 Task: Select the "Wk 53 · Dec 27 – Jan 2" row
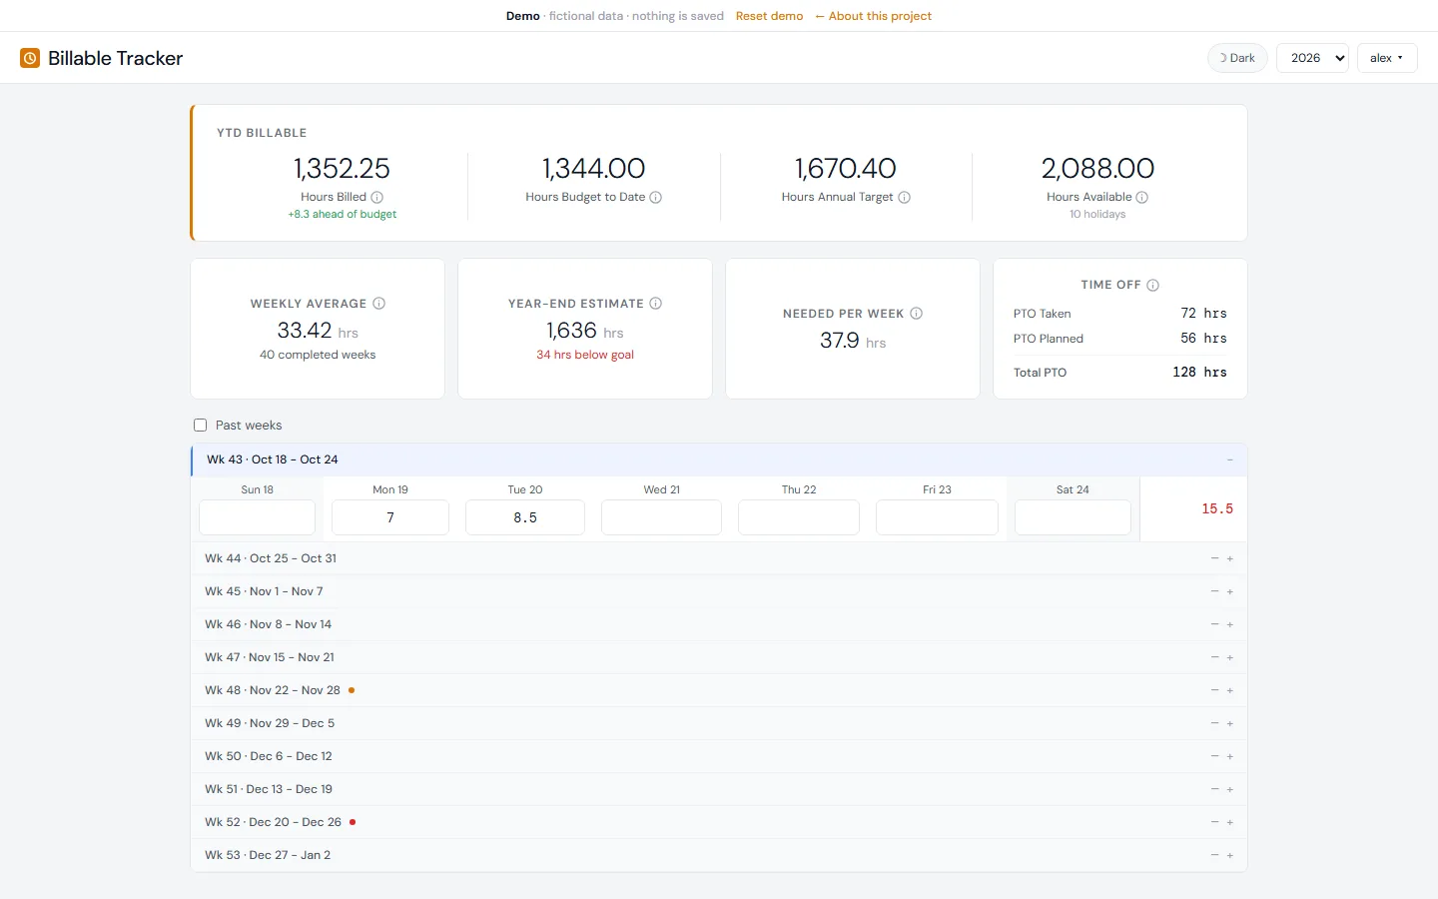(719, 855)
